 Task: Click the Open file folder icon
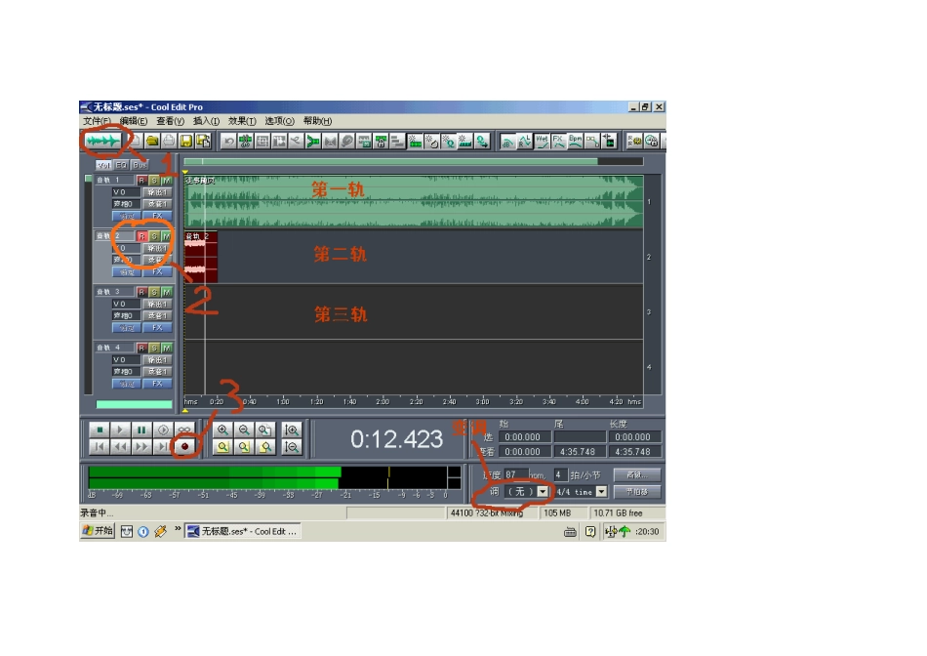[x=152, y=141]
